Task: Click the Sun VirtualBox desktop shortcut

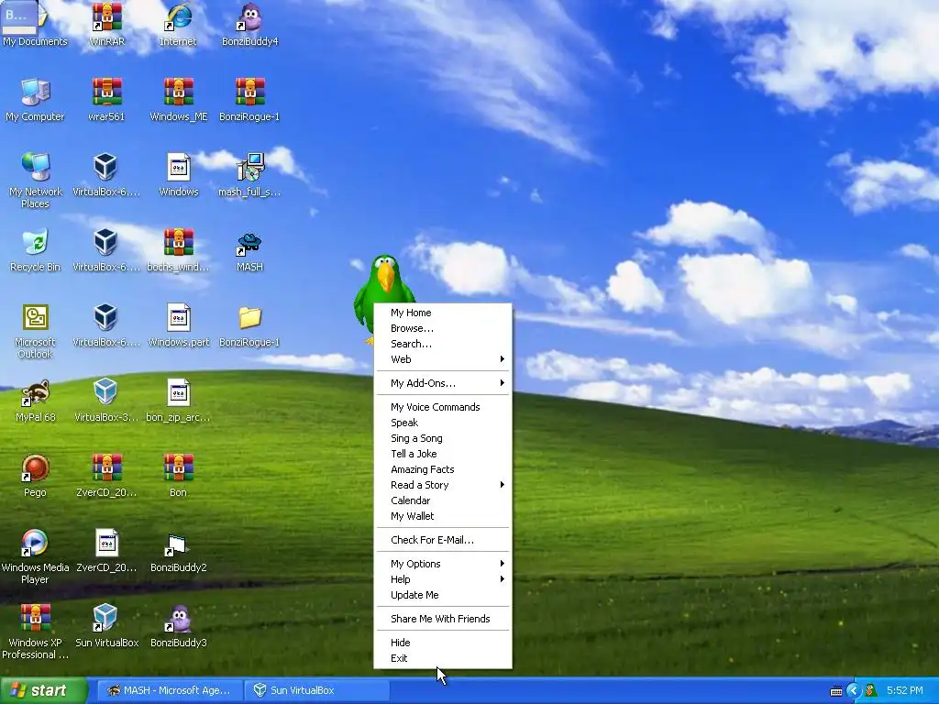Action: coord(106,619)
